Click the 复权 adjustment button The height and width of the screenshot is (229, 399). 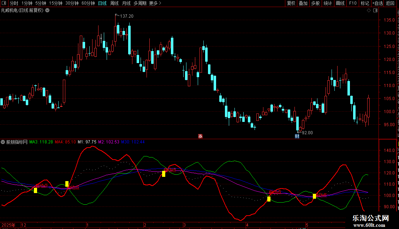coord(291,3)
